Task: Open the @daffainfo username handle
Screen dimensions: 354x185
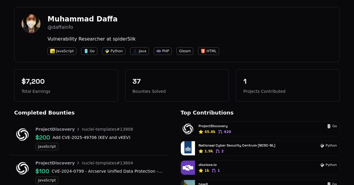Action: pos(60,27)
